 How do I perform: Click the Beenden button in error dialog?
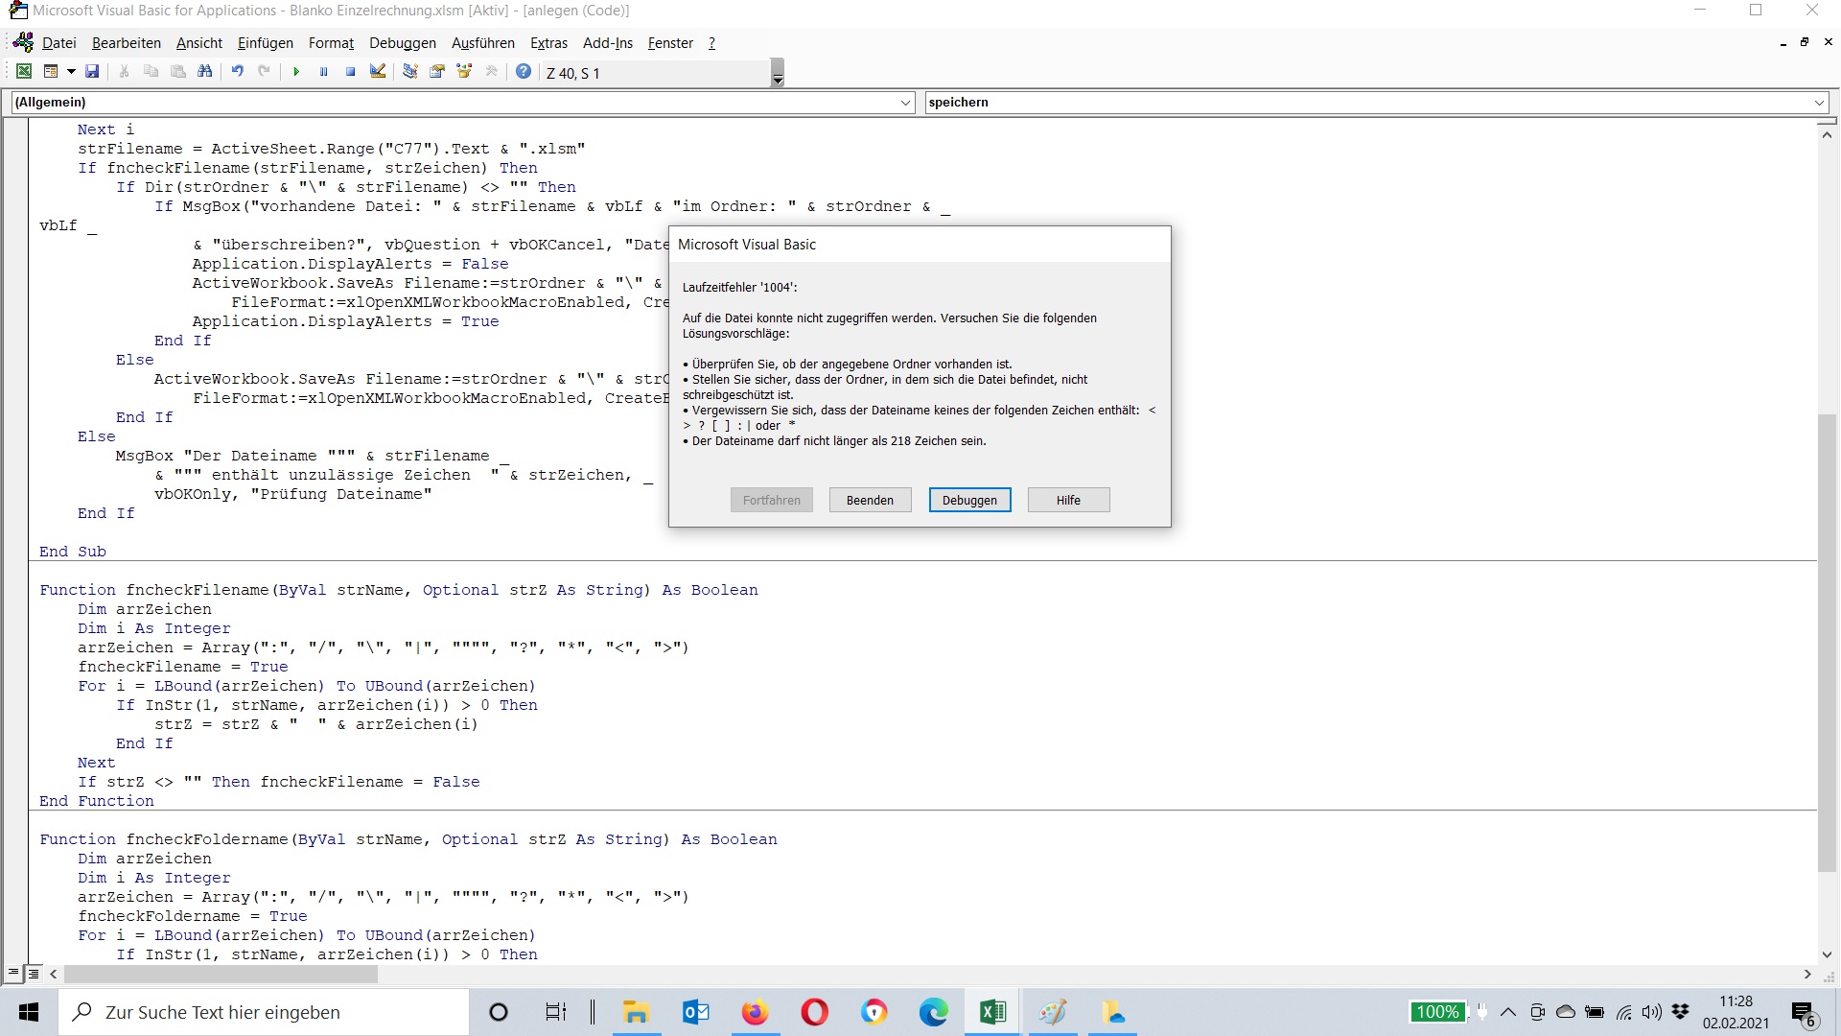[x=870, y=500]
